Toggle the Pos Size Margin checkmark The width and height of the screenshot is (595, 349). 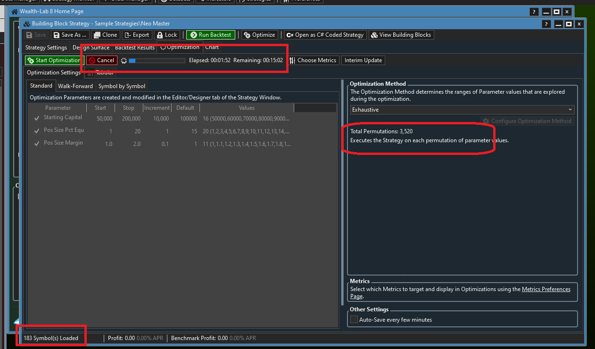(x=37, y=143)
